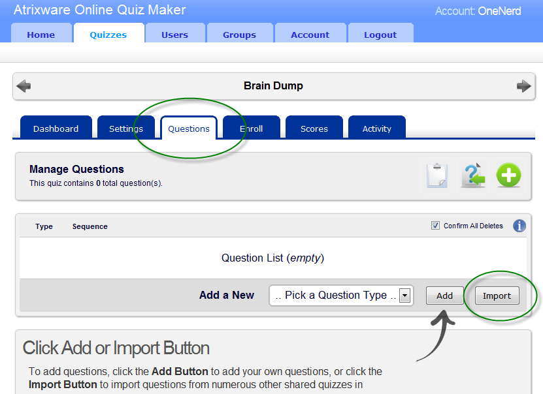This screenshot has height=394, width=543.
Task: Open the quiz Dashboard tab
Action: pyautogui.click(x=56, y=128)
